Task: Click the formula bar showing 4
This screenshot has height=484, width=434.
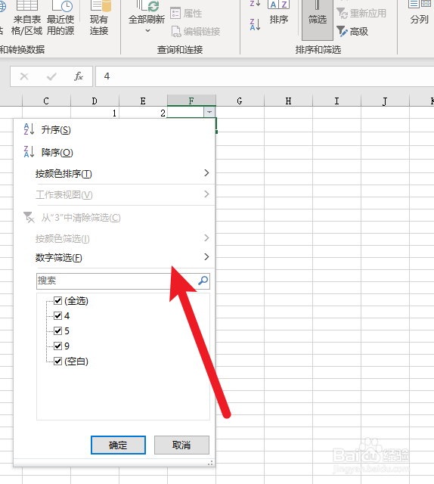Action: (x=265, y=76)
